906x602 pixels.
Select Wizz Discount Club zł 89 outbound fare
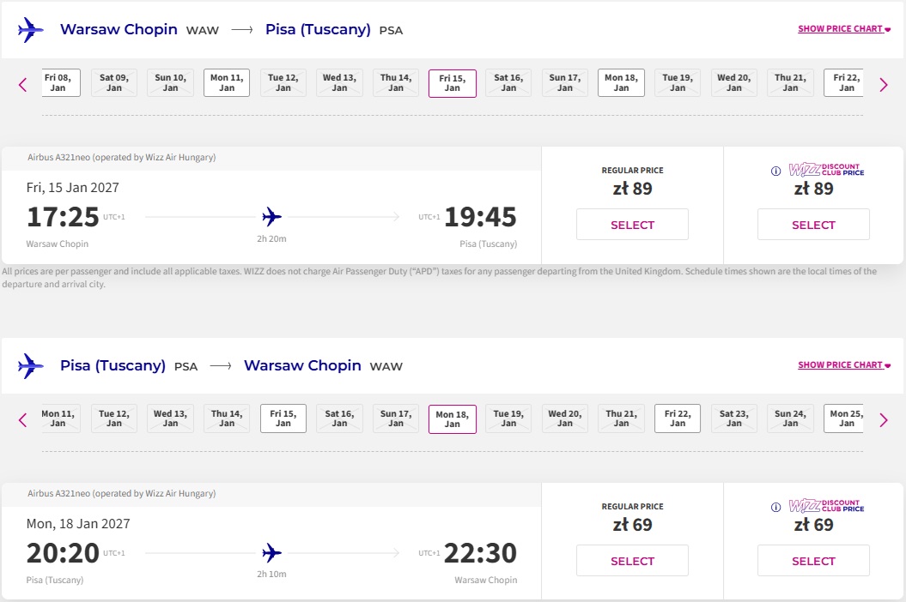813,225
